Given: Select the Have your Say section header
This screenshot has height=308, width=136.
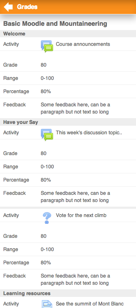Looking at the screenshot, I should [68, 122].
